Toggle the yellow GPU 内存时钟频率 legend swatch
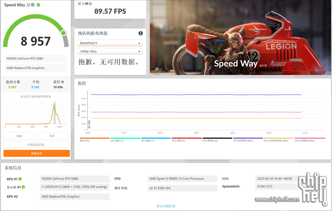Viewport: 332px width, 211px height. click(279, 138)
